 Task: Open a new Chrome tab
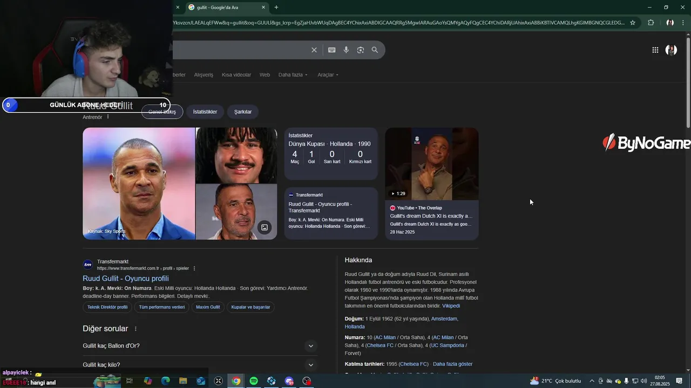[276, 8]
